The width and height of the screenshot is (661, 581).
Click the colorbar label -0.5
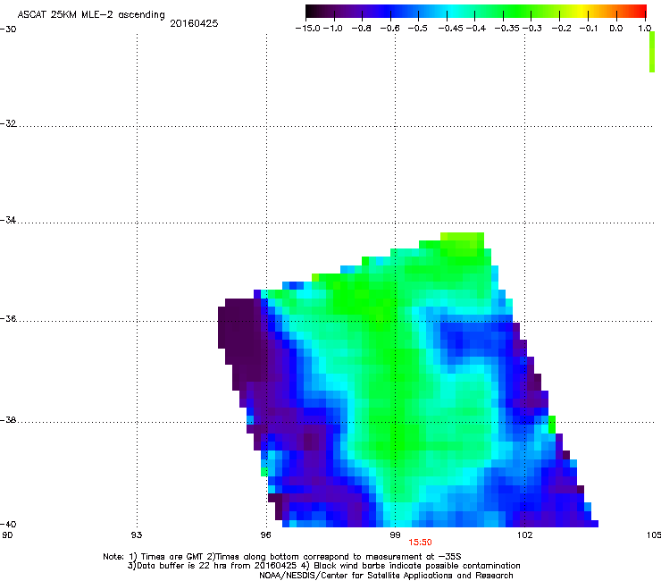tap(418, 29)
